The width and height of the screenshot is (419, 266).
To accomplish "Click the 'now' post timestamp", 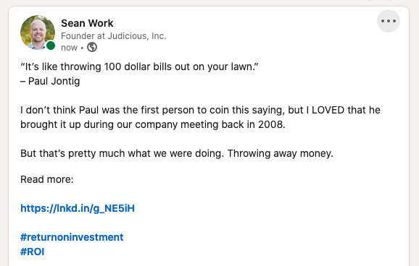I will [x=69, y=48].
